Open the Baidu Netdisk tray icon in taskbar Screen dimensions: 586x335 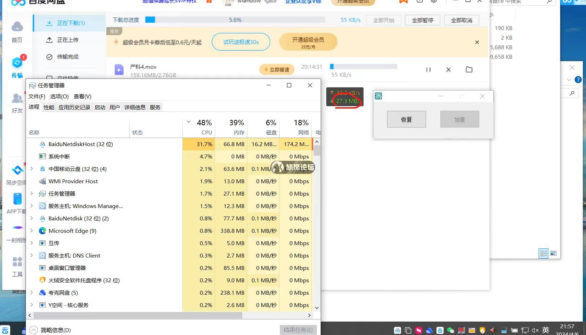pos(397,330)
